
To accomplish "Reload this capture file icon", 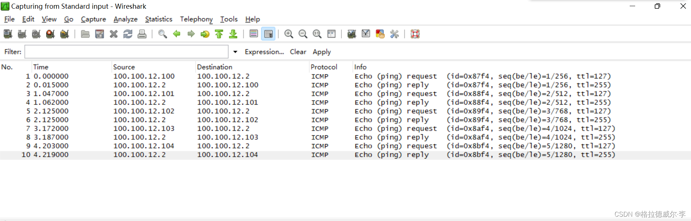I will coord(128,34).
